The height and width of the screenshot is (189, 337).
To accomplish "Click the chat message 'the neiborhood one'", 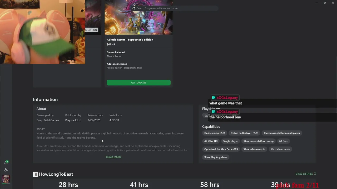I will click(x=225, y=117).
